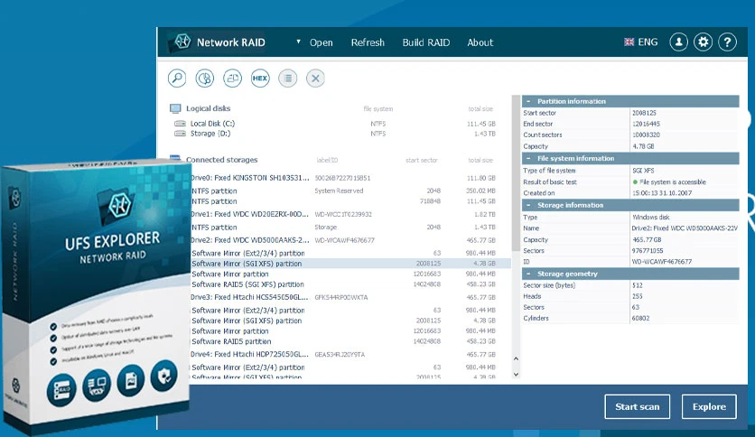Select highlighted Software Mirror (SGI XFS) partition
The height and width of the screenshot is (437, 755).
tap(351, 264)
